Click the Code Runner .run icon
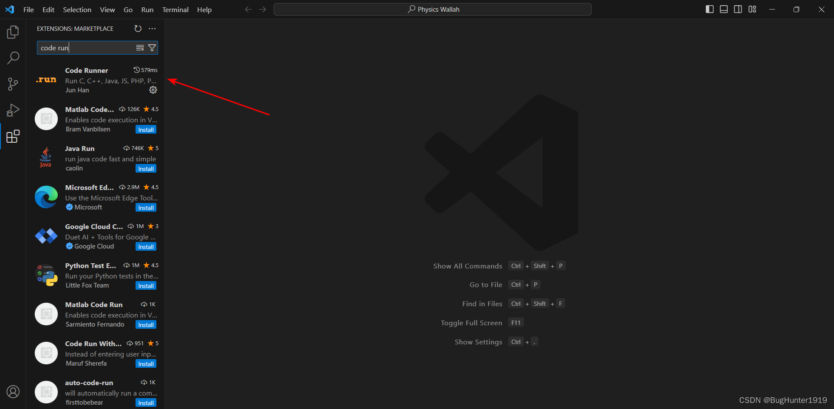 46,80
